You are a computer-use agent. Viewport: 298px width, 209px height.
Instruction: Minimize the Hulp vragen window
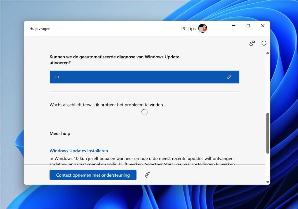click(234, 26)
